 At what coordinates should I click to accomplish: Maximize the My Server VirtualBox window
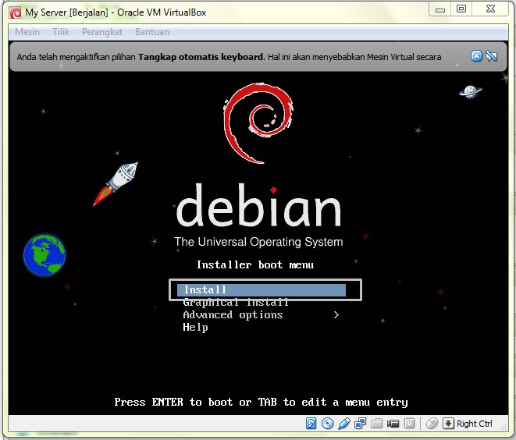(461, 9)
